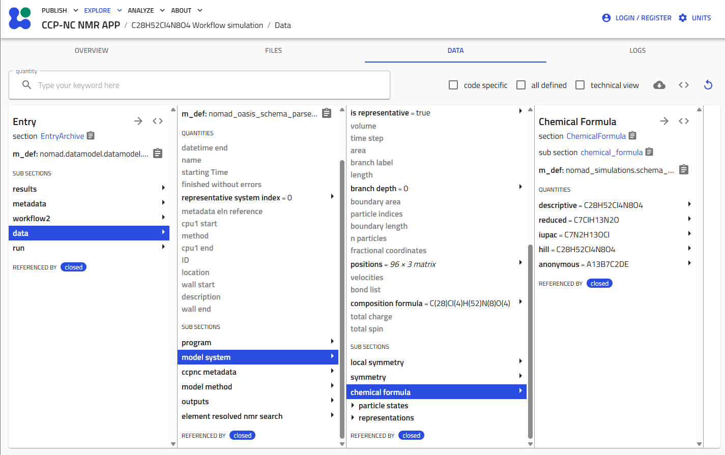Switch to the Files tab
The width and height of the screenshot is (725, 455).
[274, 50]
